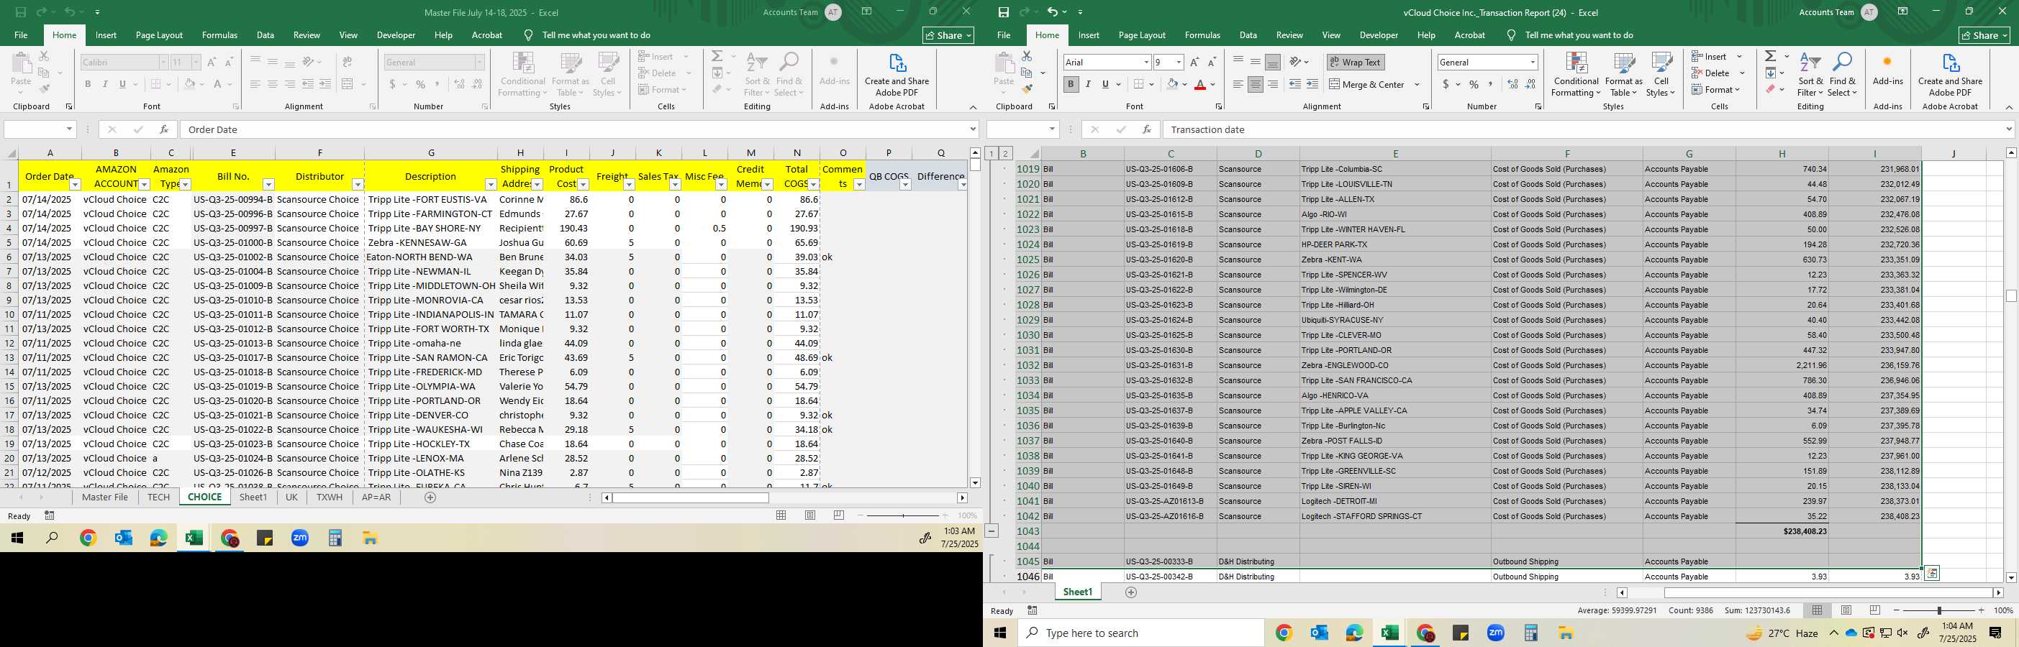Click taskbar search box Type here to search

pos(1141,633)
